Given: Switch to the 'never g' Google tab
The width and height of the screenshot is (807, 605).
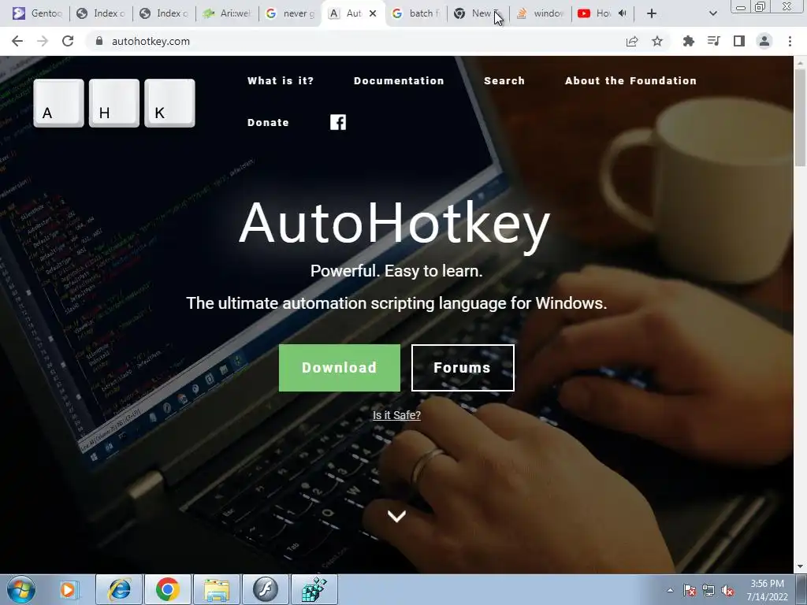Looking at the screenshot, I should tap(290, 13).
